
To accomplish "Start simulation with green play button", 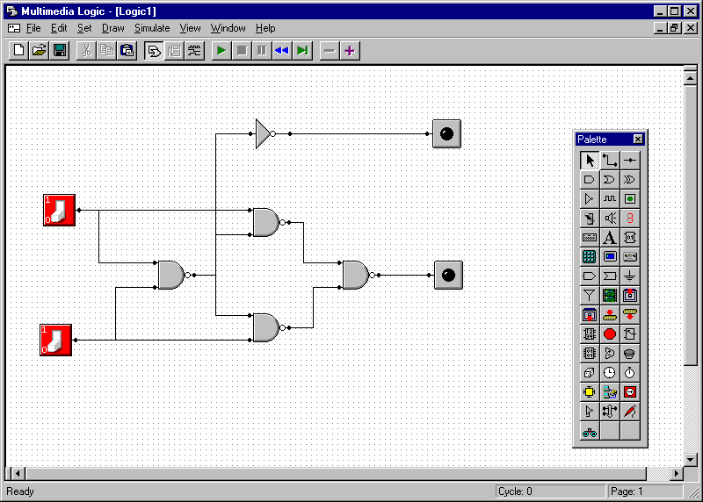I will point(221,50).
